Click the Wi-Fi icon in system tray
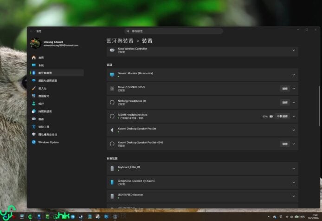 click(x=287, y=217)
